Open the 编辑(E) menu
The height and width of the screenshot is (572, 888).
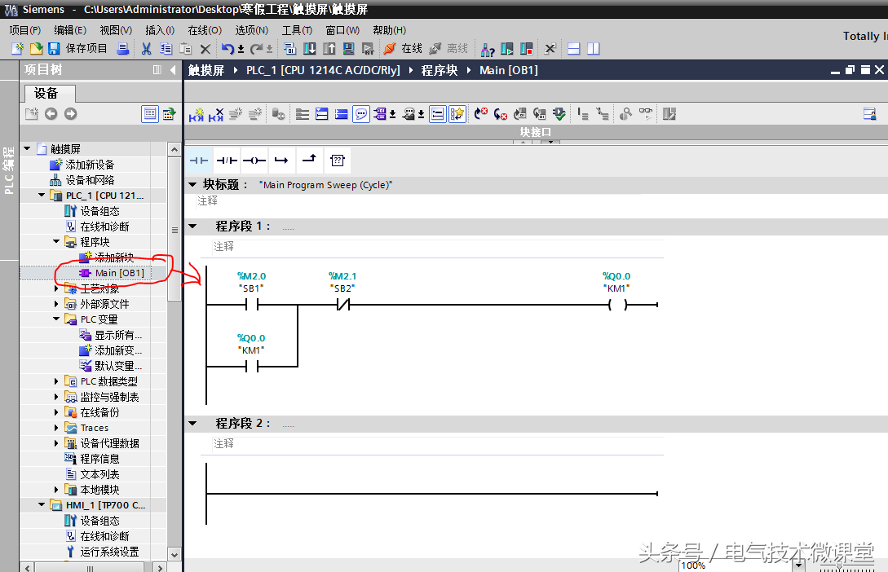coord(70,30)
